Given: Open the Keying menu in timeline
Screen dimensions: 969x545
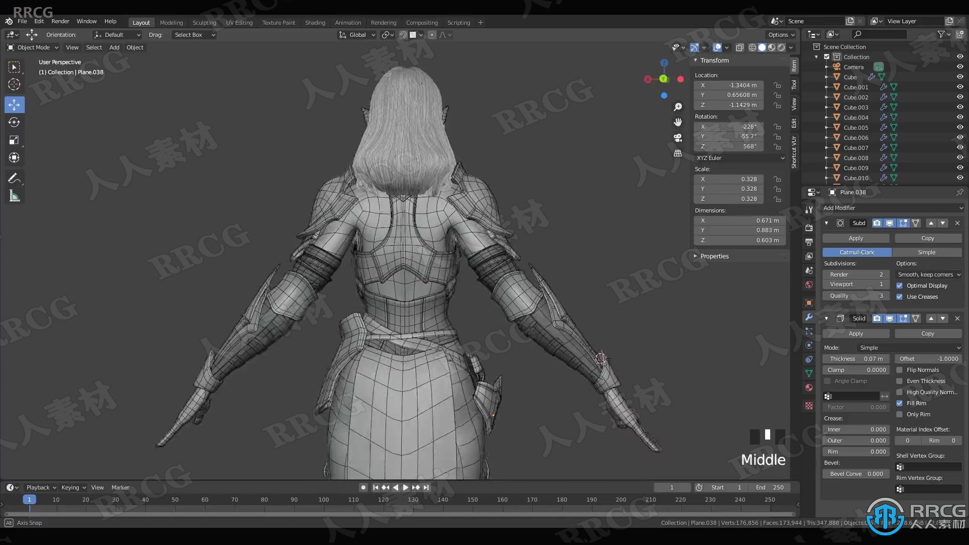Looking at the screenshot, I should pyautogui.click(x=73, y=487).
